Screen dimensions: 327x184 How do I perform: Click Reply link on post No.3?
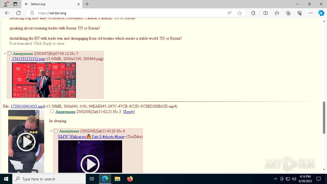[x=129, y=112]
